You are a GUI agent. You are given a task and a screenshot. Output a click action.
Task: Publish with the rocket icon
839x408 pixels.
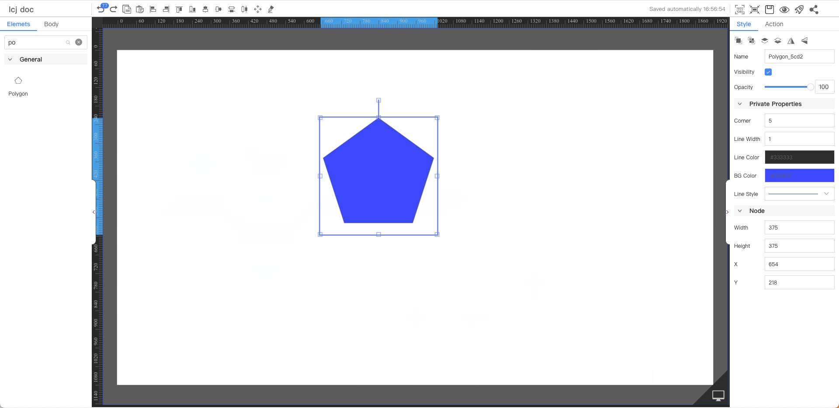point(799,10)
